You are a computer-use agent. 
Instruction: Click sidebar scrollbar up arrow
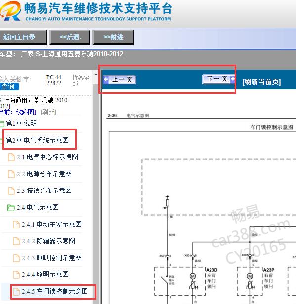(96, 74)
